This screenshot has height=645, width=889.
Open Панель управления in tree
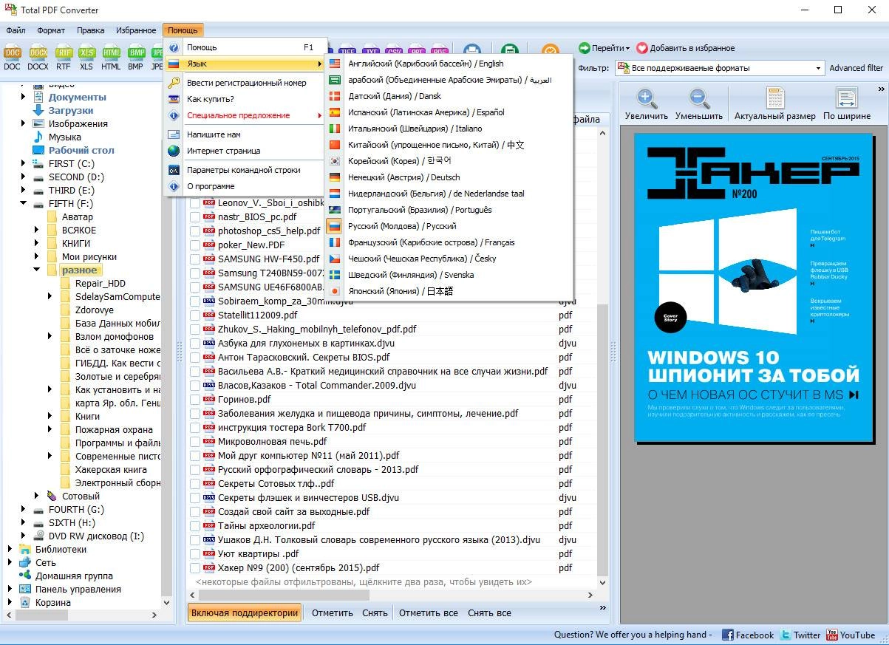[x=78, y=589]
